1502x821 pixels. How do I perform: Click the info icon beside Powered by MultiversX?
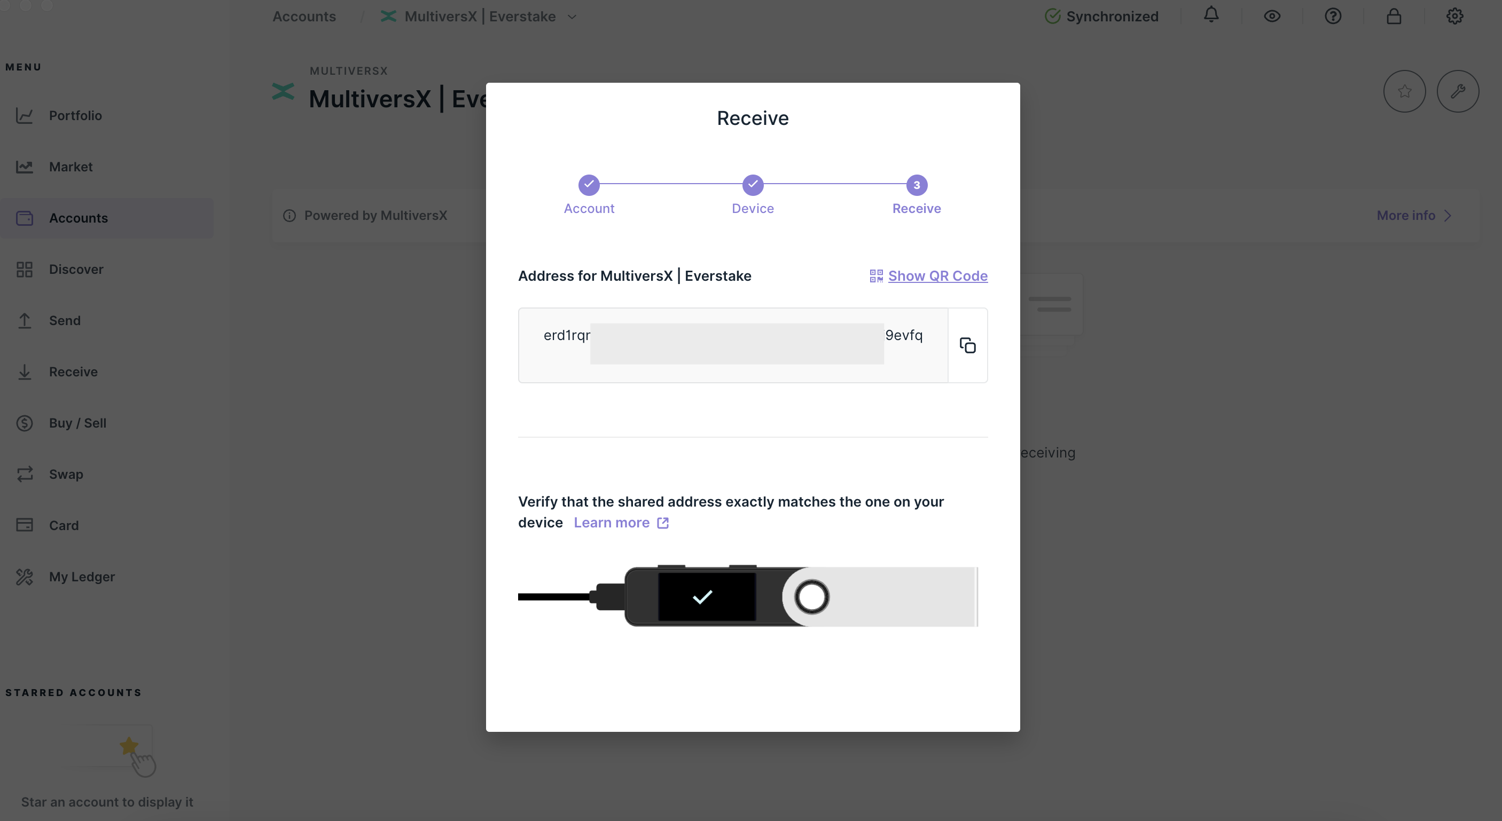290,216
